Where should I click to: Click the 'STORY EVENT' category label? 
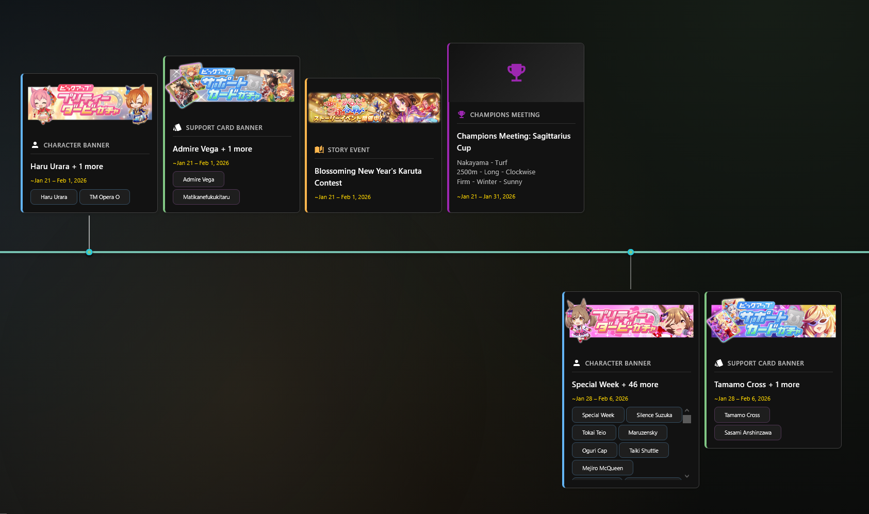click(349, 150)
